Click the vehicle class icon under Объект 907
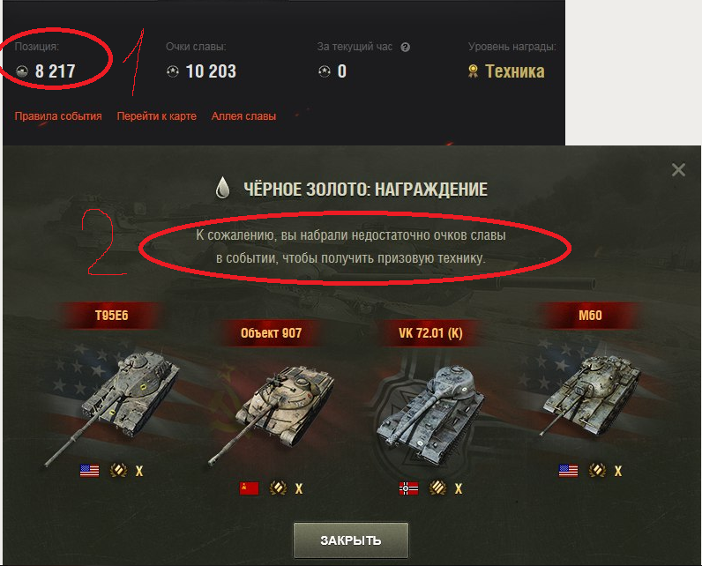The height and width of the screenshot is (566, 702). coord(278,488)
